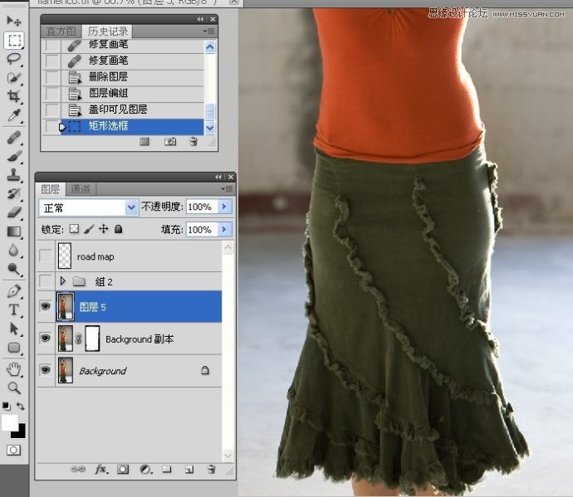Open the fill slider arrow
The width and height of the screenshot is (573, 497).
click(224, 230)
